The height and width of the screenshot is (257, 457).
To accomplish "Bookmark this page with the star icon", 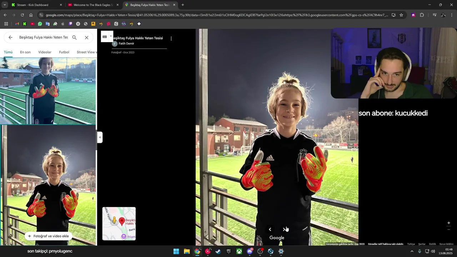I will [401, 15].
